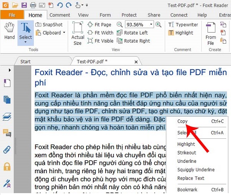
Task: Switch to the Comment ribbon tab
Action: pos(60,15)
